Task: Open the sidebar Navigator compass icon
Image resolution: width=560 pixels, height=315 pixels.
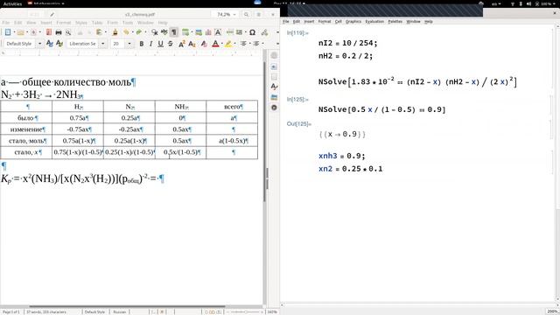Action: [x=274, y=108]
